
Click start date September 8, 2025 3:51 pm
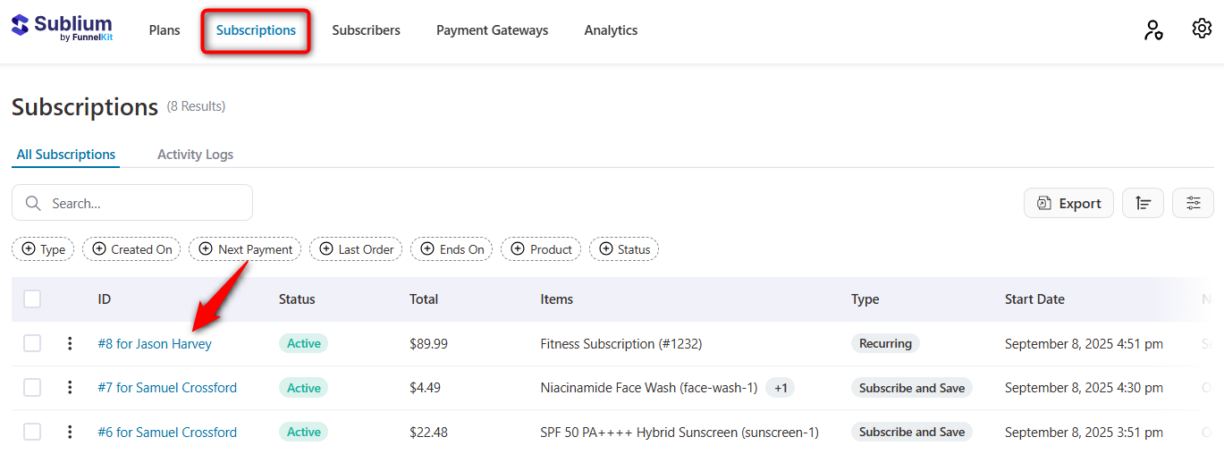coord(1084,432)
